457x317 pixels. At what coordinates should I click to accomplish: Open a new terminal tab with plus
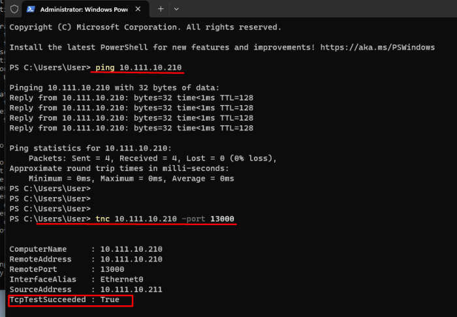pos(161,9)
